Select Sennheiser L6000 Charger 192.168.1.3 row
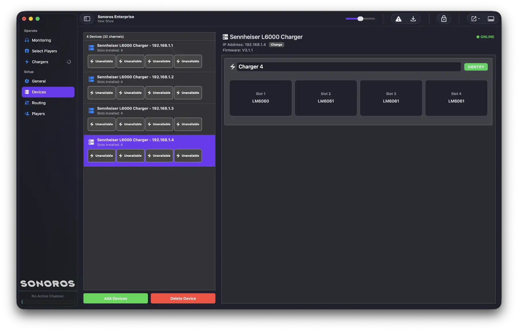 [149, 119]
